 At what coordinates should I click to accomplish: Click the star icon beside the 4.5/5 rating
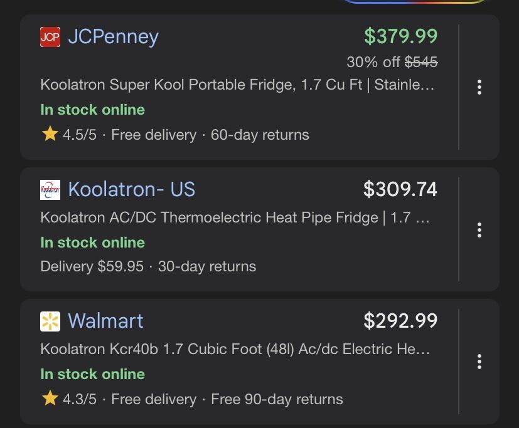coord(50,134)
